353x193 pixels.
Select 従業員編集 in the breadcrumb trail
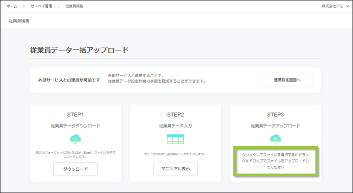pyautogui.click(x=75, y=6)
